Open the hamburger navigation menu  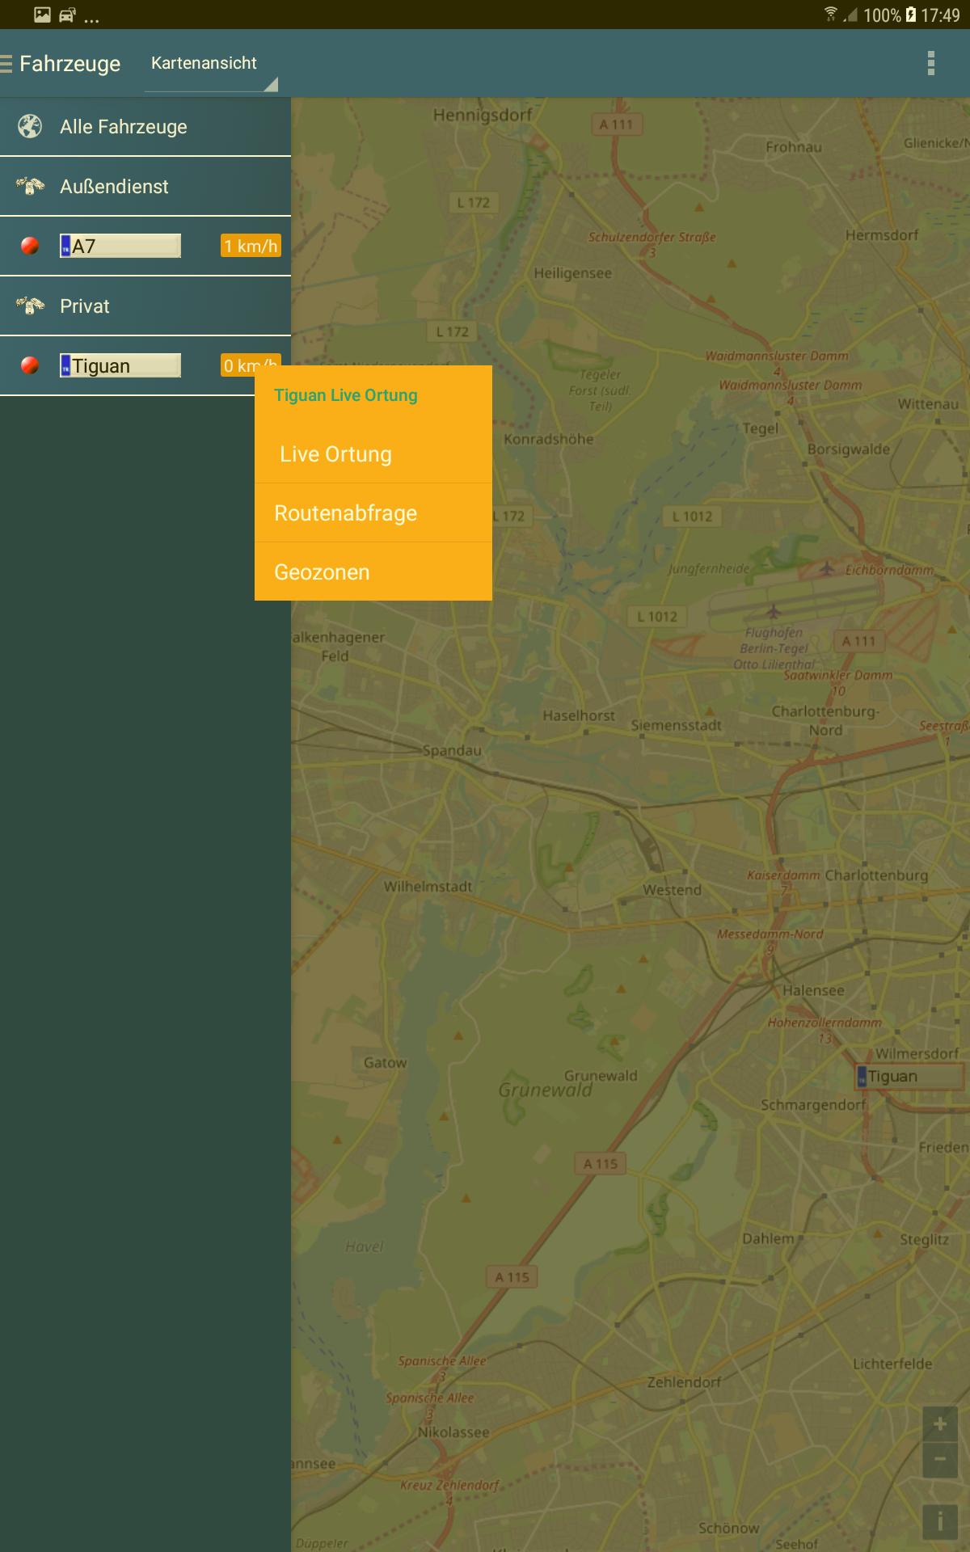coord(6,63)
